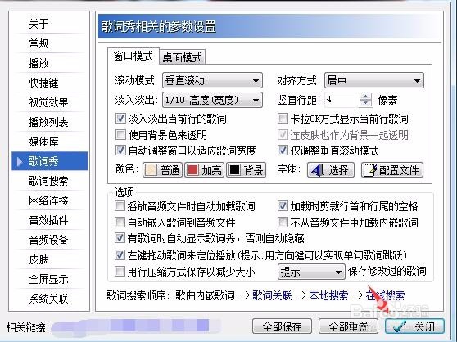Toggle 自动调整窗口以适应歌词宽度 checkbox
Image resolution: width=457 pixels, height=342 pixels.
point(120,151)
